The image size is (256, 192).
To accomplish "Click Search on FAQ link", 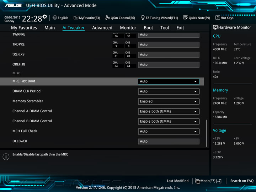I will 242,181.
